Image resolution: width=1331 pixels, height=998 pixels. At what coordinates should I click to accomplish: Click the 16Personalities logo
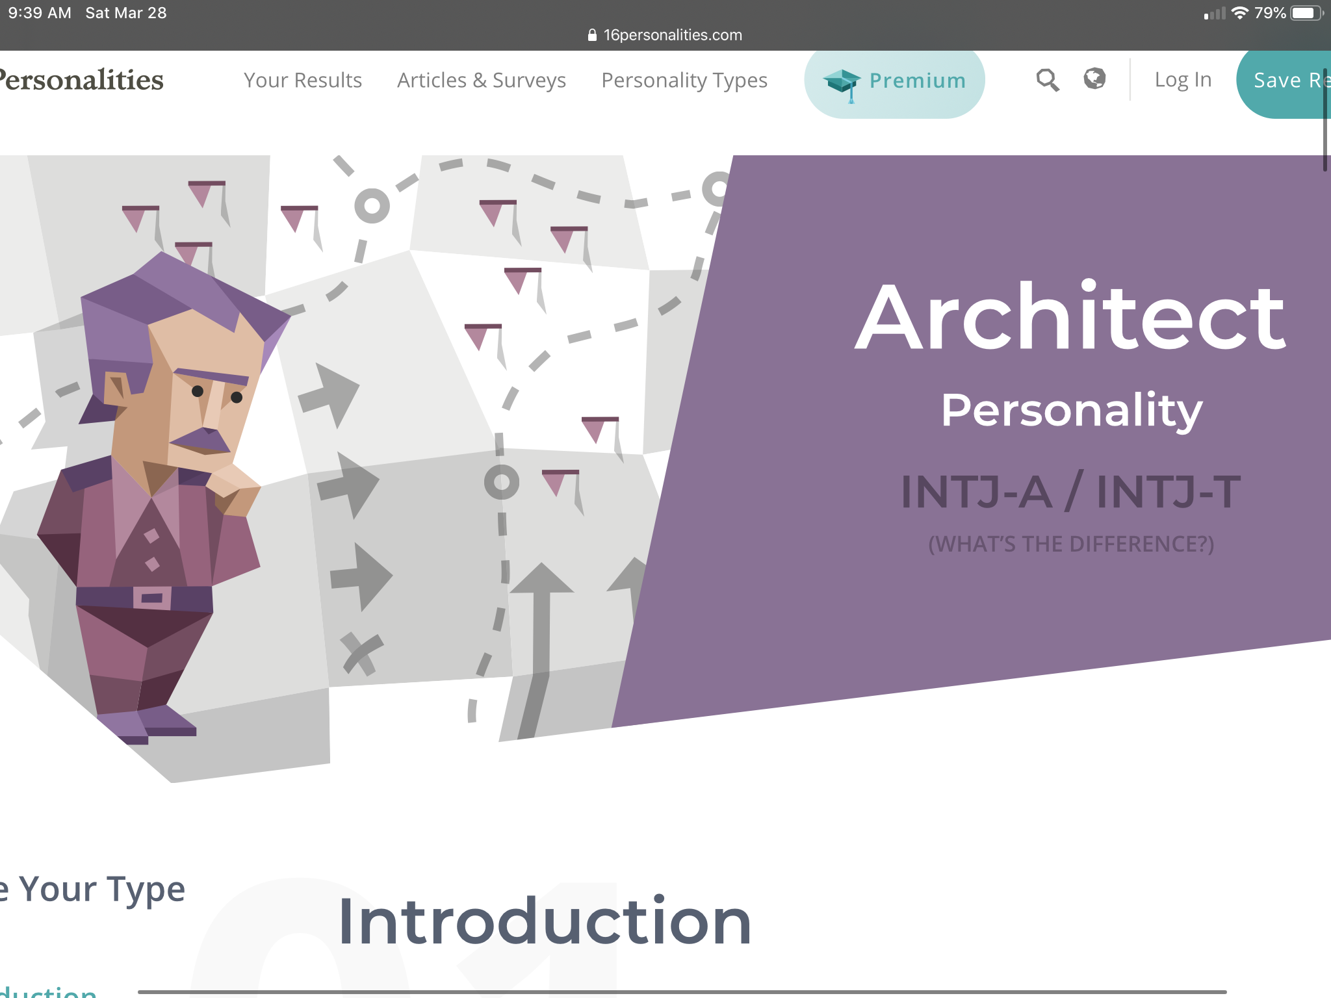[x=81, y=80]
